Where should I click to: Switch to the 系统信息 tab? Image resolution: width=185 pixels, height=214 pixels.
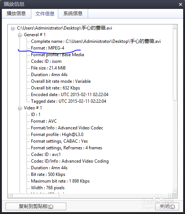coord(73,14)
